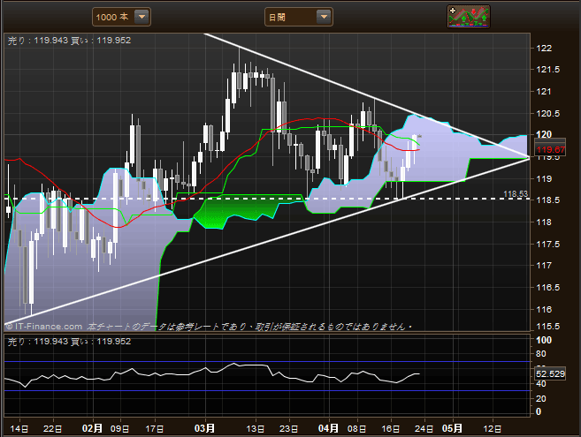Click the 24日 date axis label

pos(424,429)
